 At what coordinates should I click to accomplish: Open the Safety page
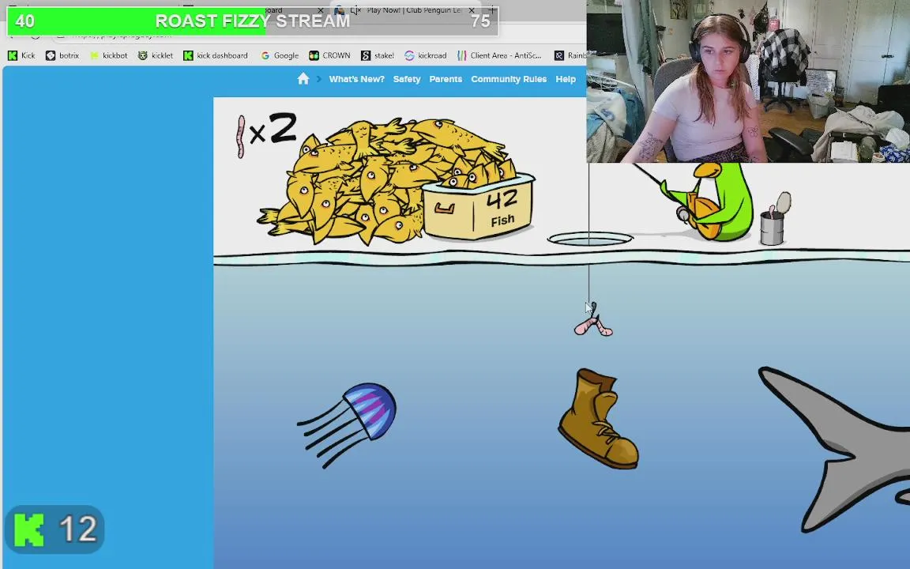[x=406, y=79]
